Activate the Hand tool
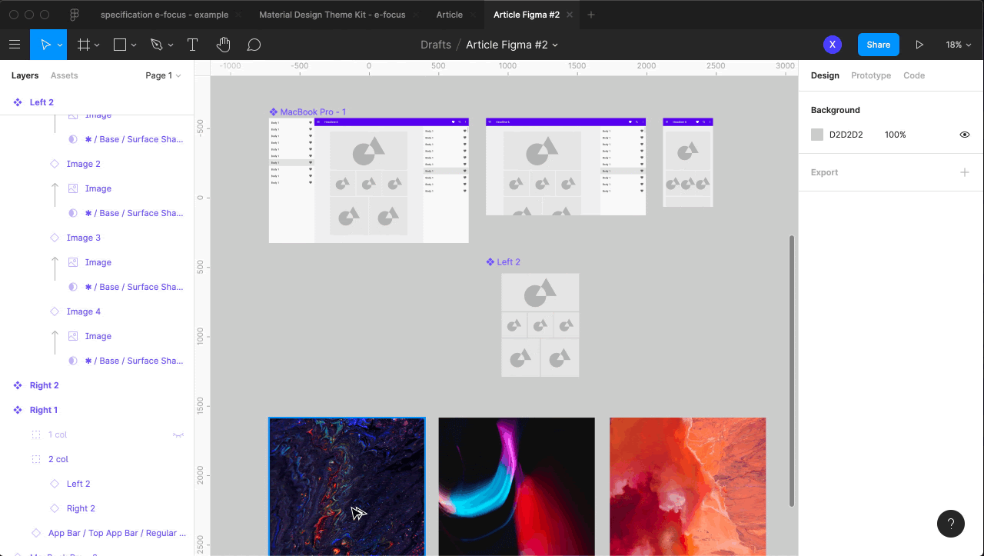The width and height of the screenshot is (984, 556). coord(223,45)
